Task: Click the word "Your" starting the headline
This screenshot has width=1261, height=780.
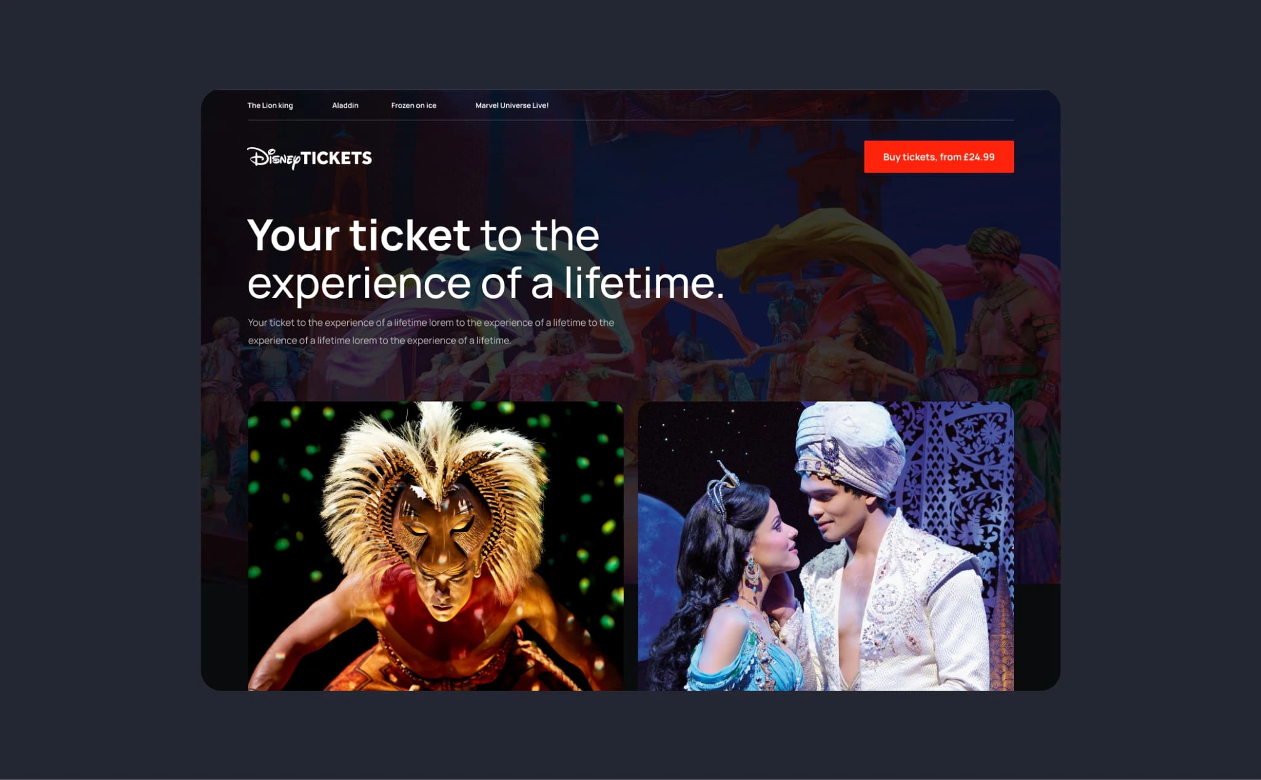Action: (x=293, y=235)
